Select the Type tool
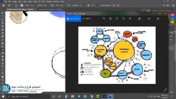The width and height of the screenshot is (176, 99). tap(2, 67)
